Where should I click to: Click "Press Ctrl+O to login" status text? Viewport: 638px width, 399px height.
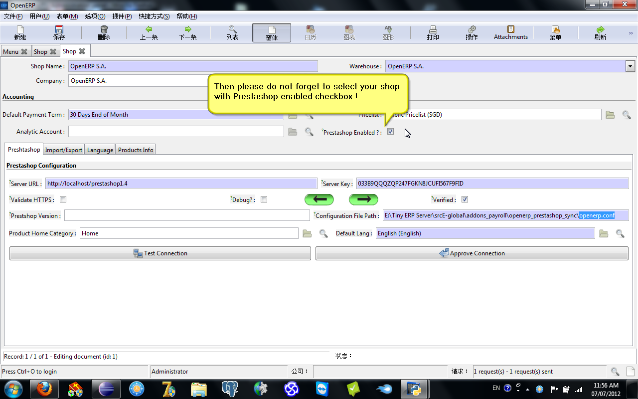pos(29,372)
